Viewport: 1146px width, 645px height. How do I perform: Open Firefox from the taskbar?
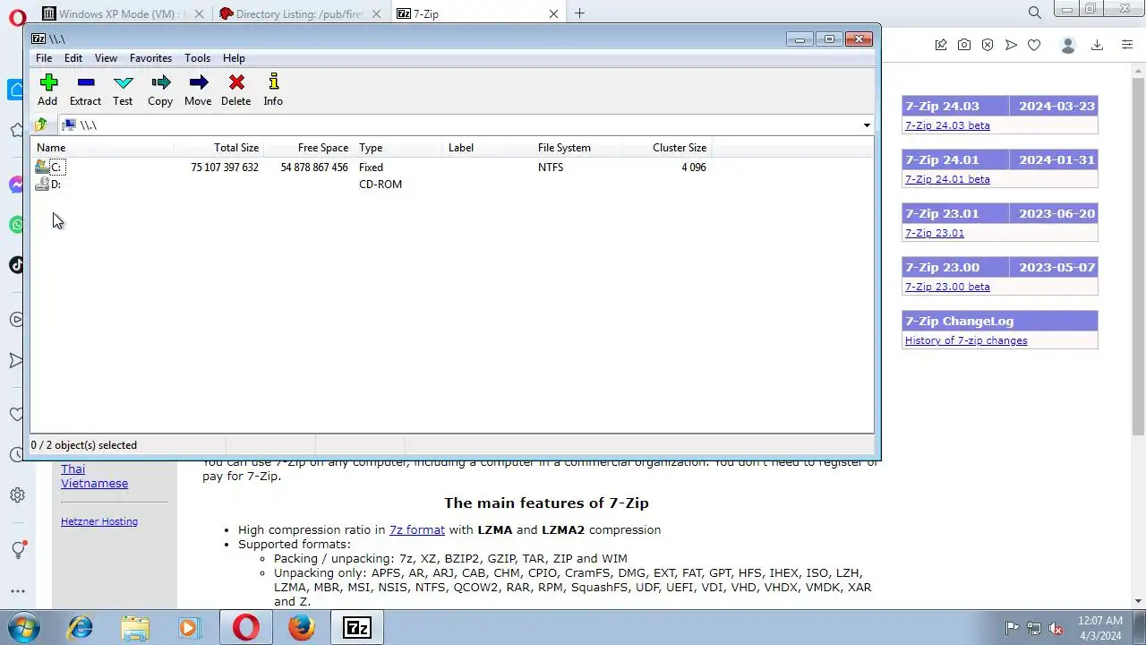coord(302,627)
